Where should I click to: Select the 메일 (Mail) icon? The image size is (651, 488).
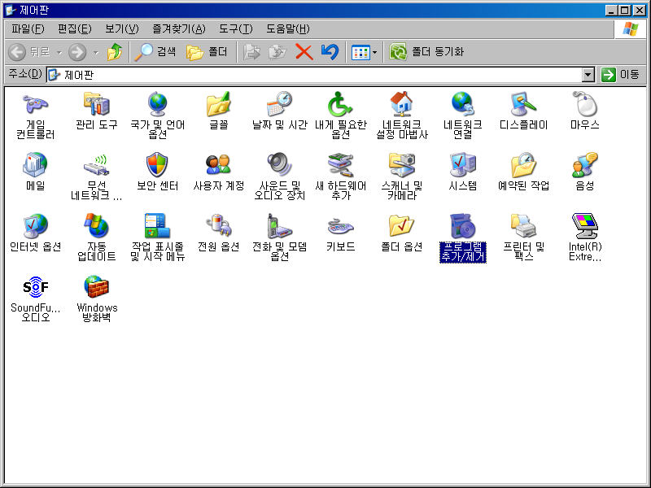(x=35, y=165)
